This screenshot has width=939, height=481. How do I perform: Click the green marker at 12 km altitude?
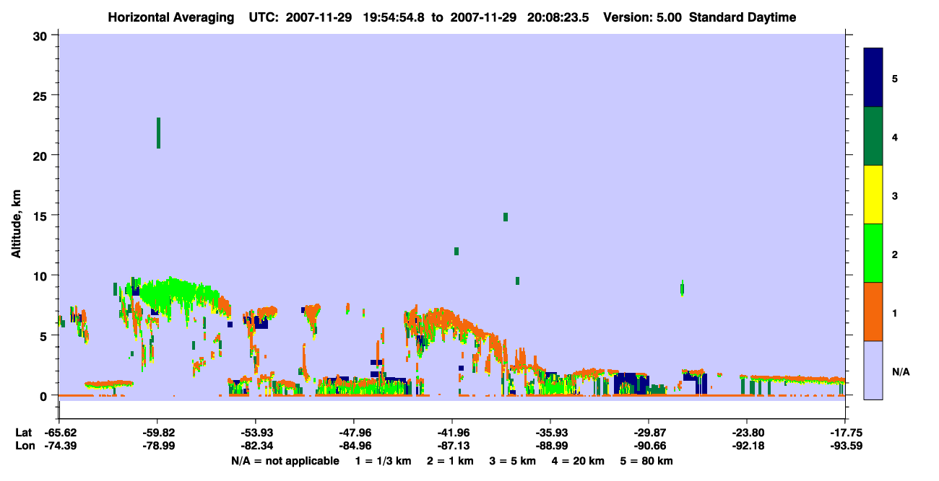[456, 251]
